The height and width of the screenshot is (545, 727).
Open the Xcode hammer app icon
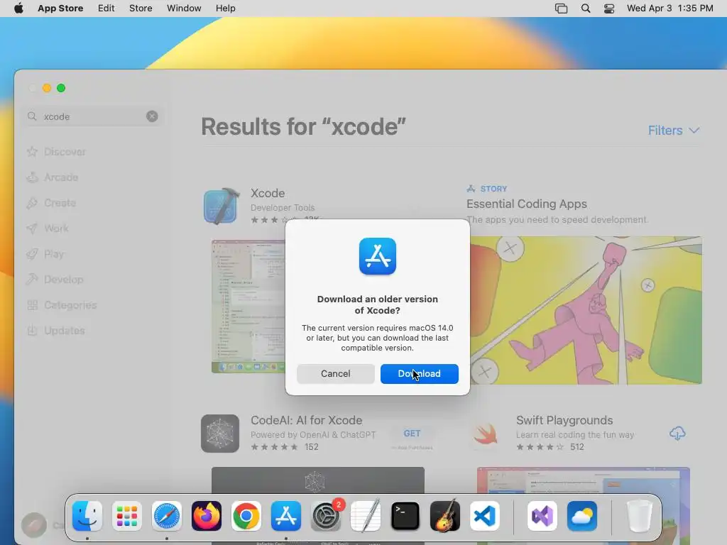(222, 207)
